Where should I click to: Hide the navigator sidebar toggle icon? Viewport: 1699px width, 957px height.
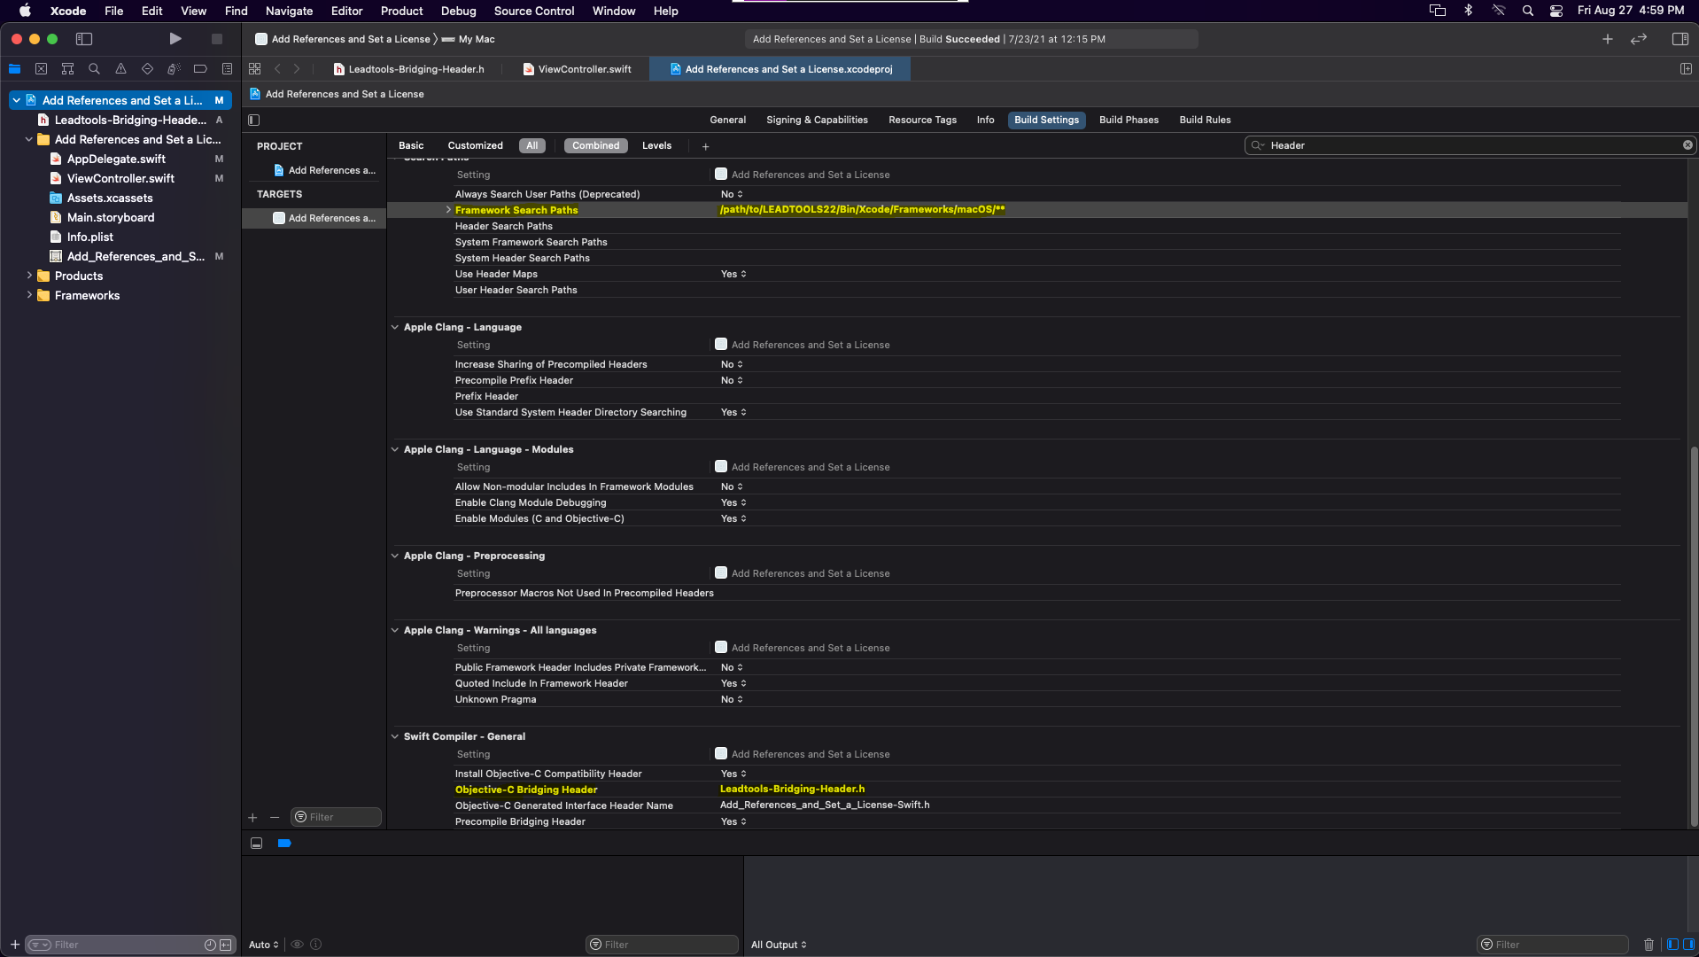pyautogui.click(x=84, y=39)
